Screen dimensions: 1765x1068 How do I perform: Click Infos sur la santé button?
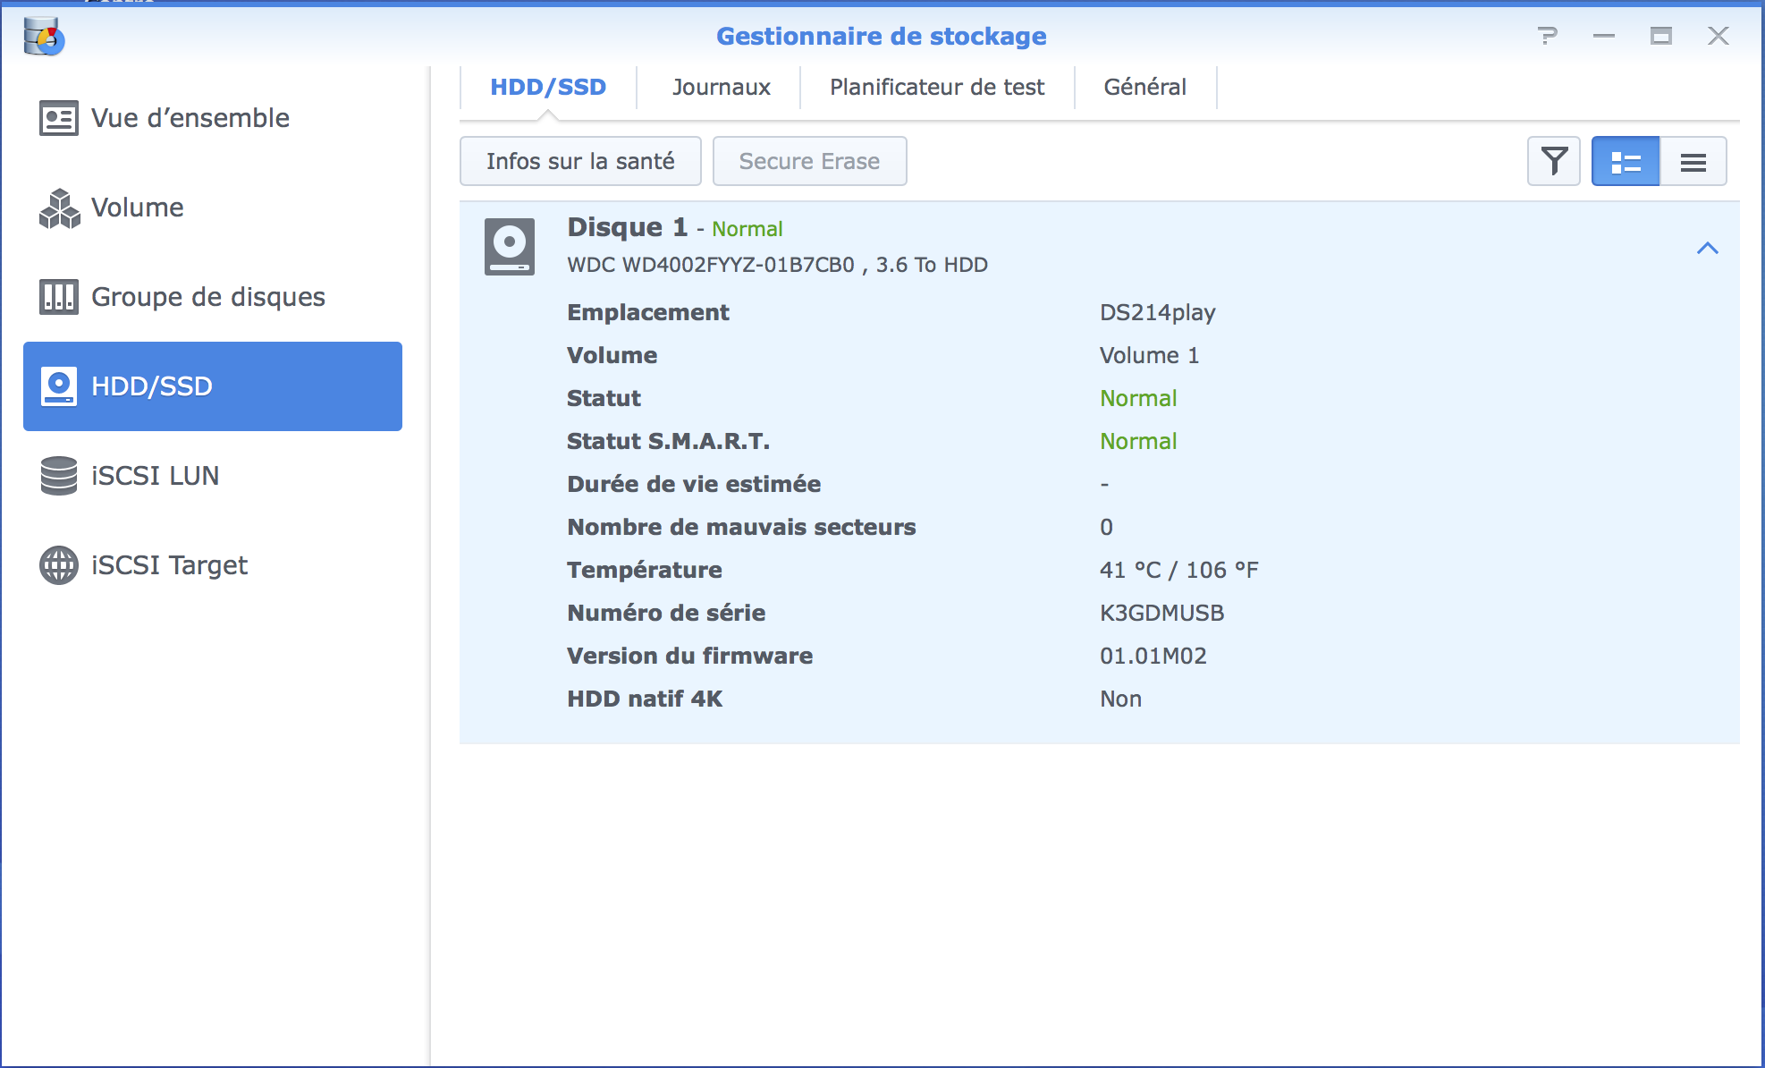point(580,161)
